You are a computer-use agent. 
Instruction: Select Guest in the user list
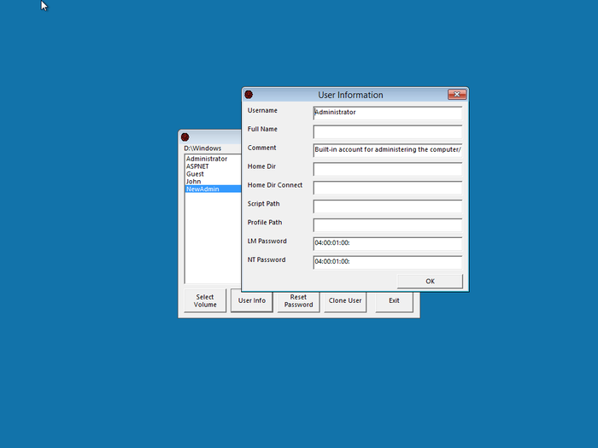[x=214, y=174]
